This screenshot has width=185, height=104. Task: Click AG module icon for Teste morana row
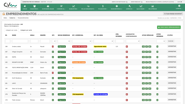point(150,100)
